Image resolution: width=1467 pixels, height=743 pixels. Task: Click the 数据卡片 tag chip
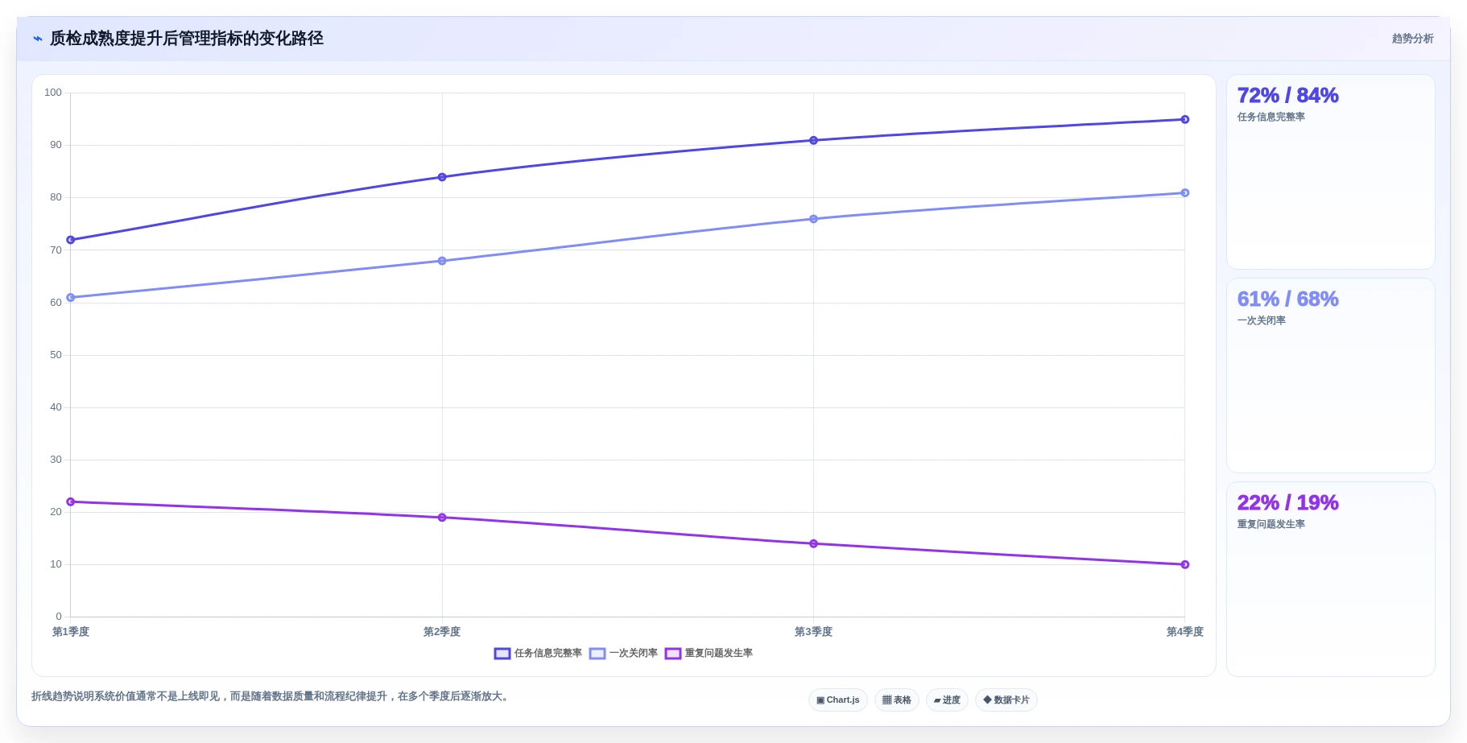[x=1006, y=700]
